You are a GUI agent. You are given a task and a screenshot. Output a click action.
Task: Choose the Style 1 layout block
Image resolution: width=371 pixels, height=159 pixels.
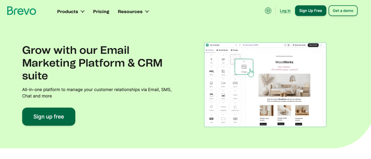coord(211,83)
